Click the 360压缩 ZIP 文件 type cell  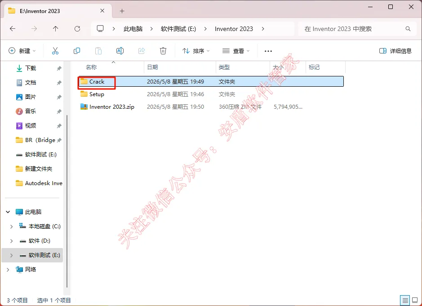click(240, 107)
